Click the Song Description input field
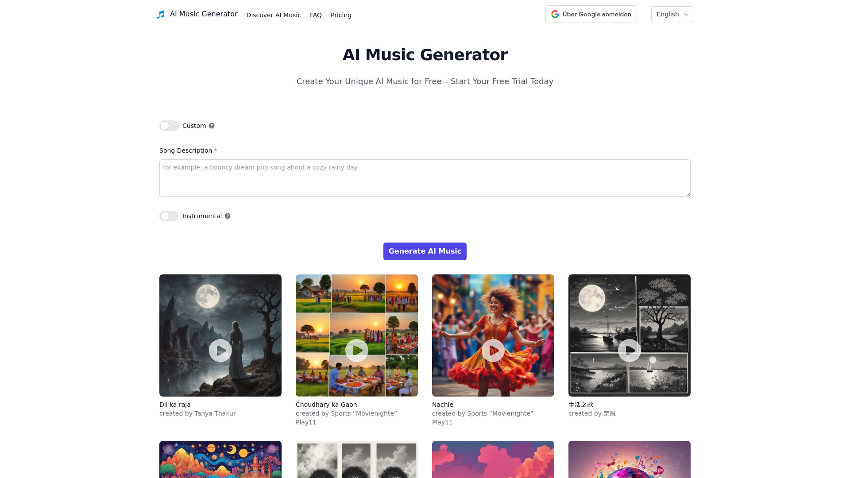Image resolution: width=850 pixels, height=478 pixels. pos(425,177)
